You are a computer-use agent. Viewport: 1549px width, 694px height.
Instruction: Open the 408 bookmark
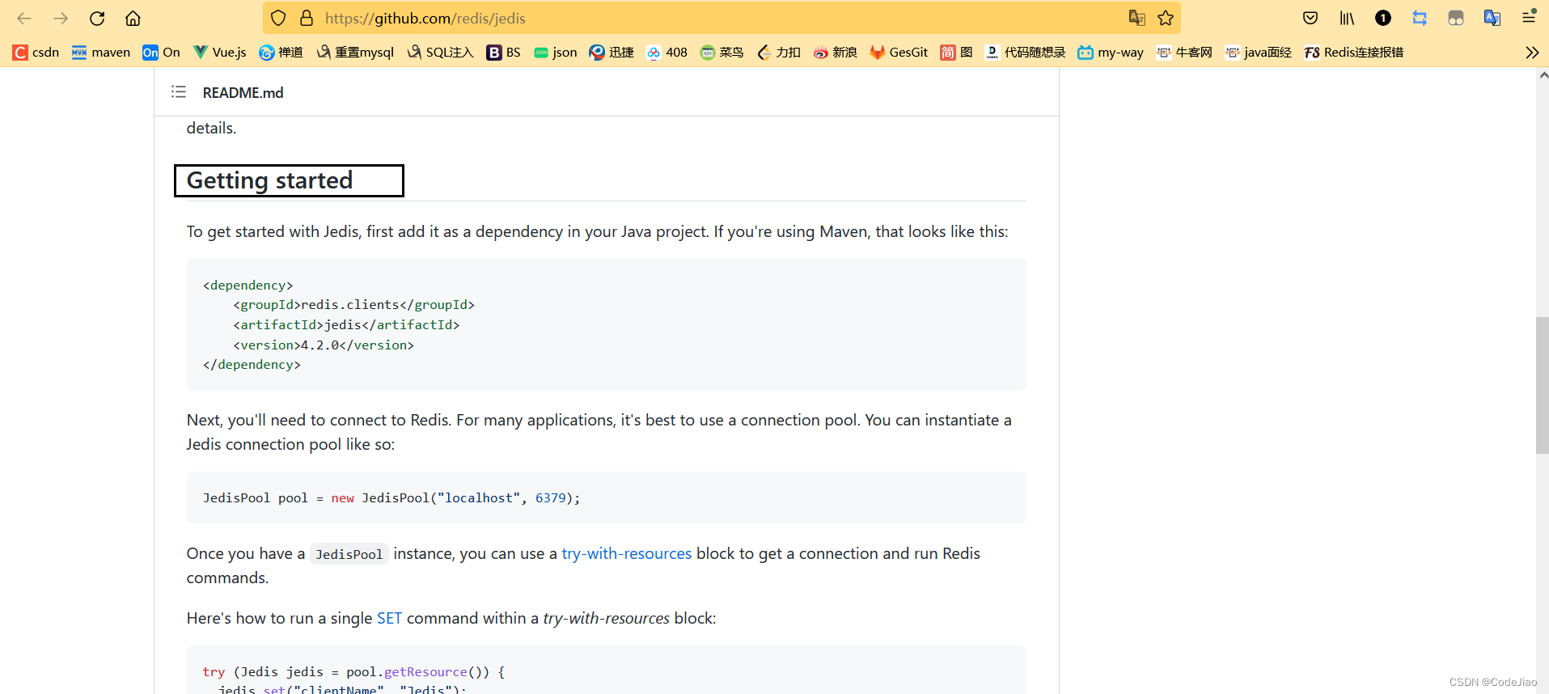point(667,53)
